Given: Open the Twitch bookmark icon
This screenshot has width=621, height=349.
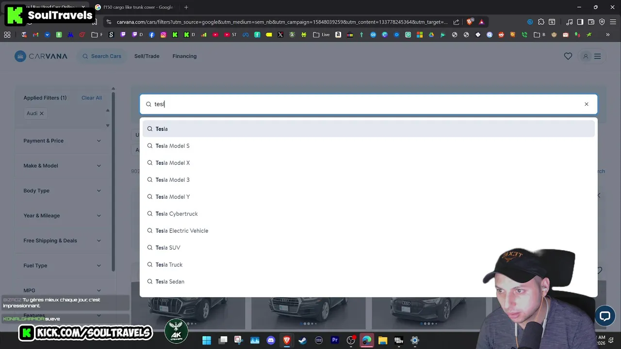Looking at the screenshot, I should [123, 35].
